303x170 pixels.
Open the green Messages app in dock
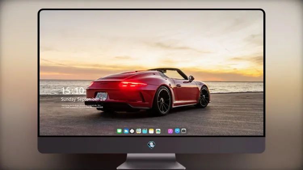(x=119, y=131)
